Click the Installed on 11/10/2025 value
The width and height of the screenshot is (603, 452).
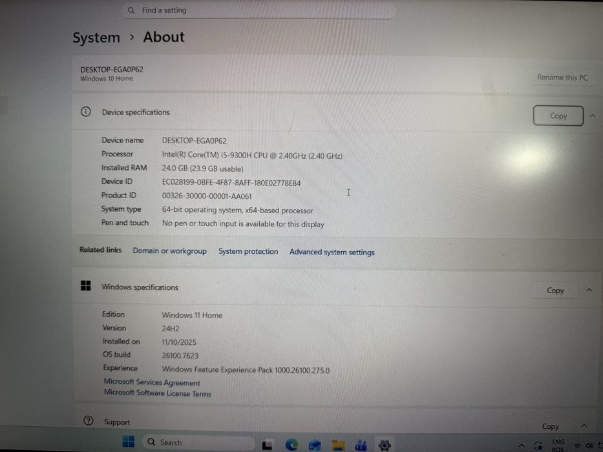point(179,342)
